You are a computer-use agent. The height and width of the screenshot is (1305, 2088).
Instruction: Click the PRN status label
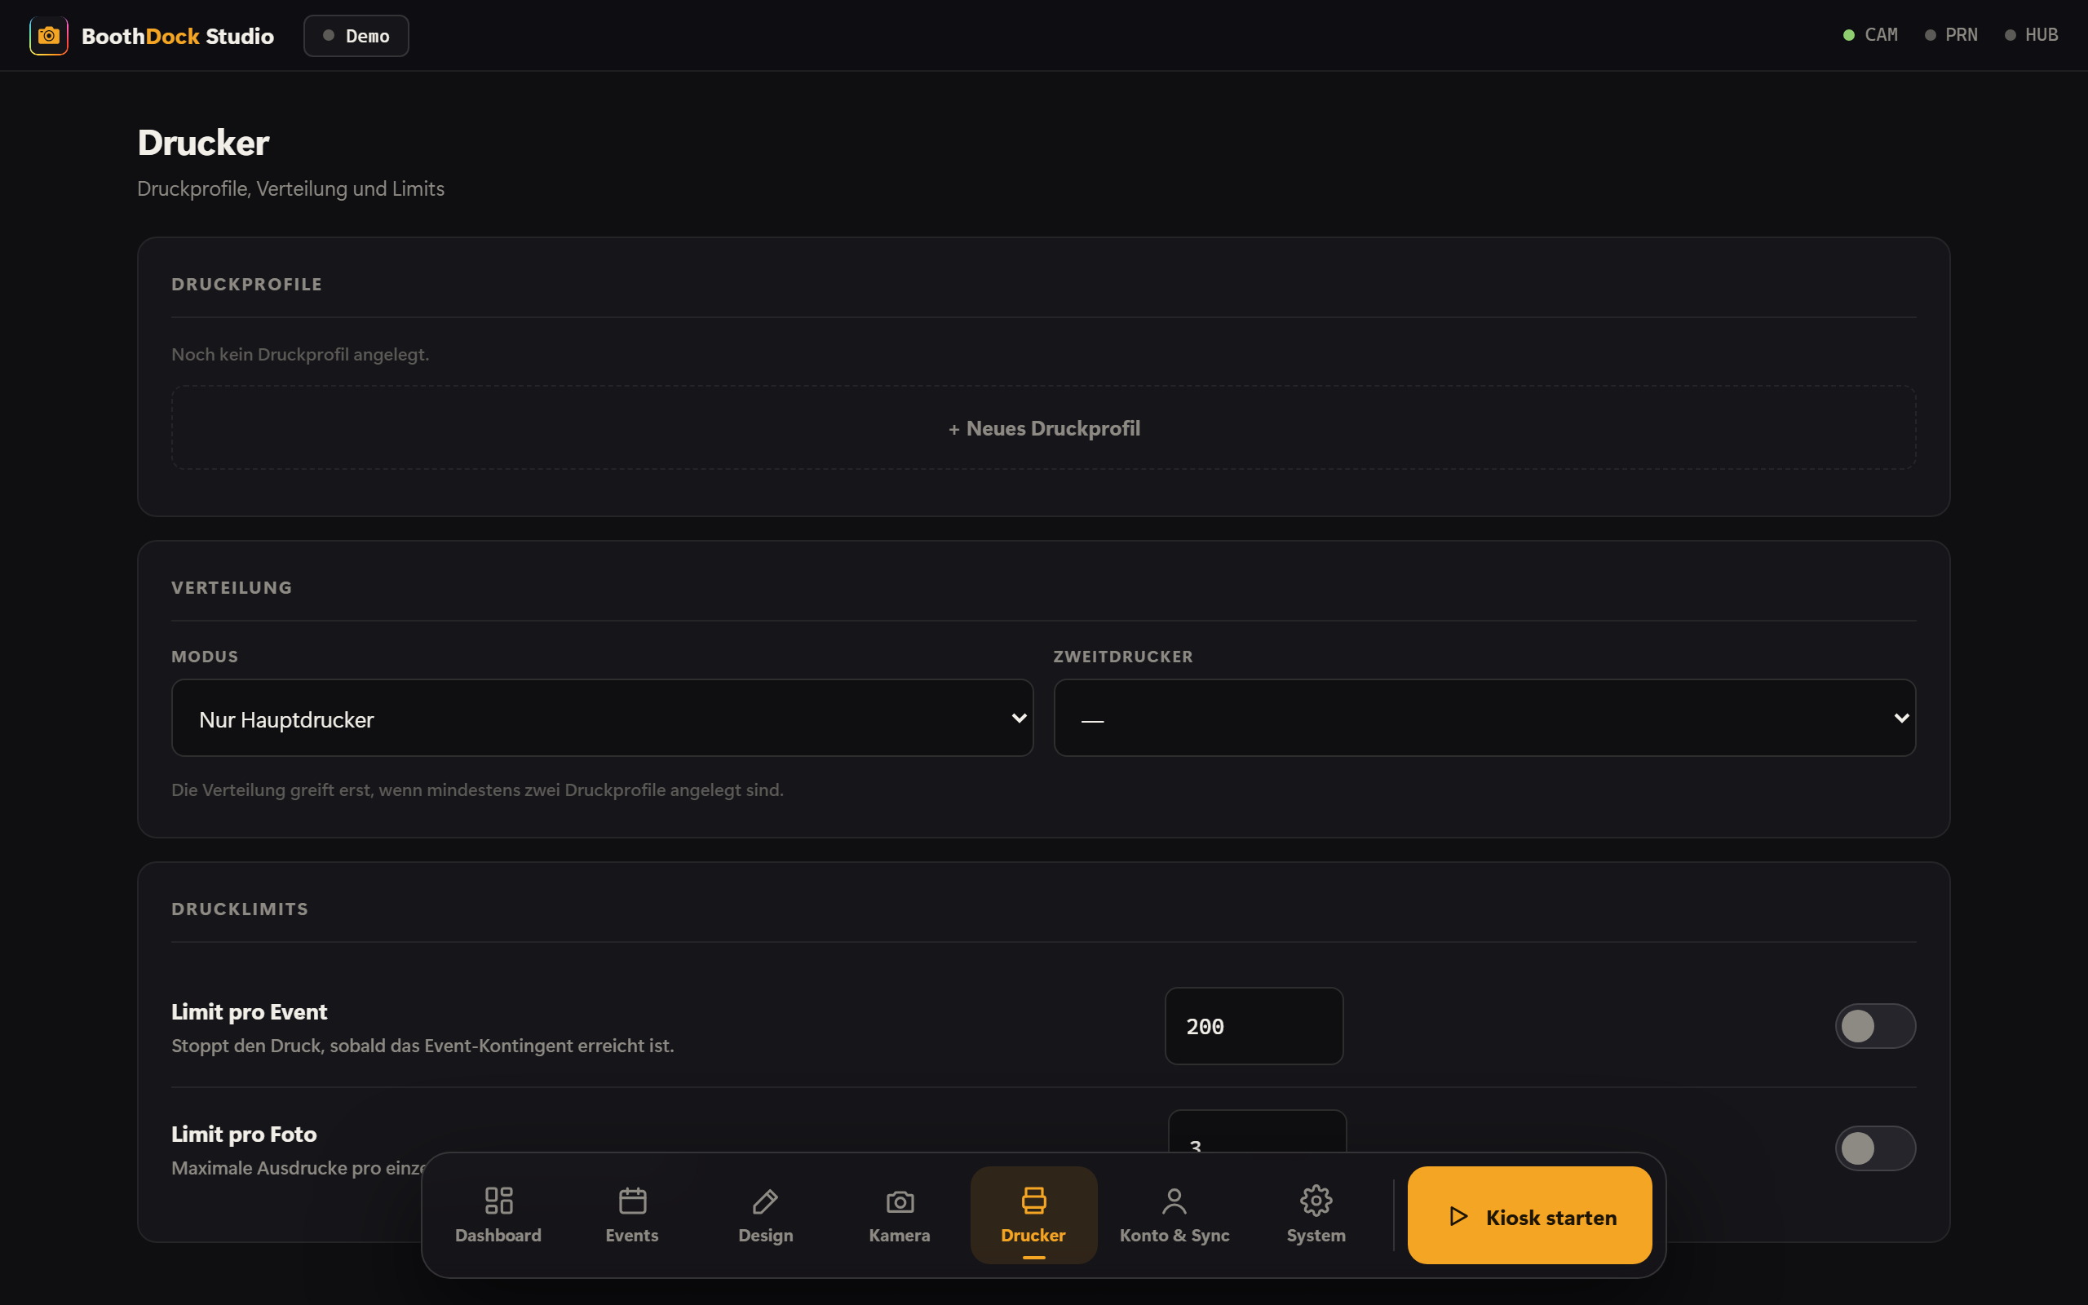1961,35
